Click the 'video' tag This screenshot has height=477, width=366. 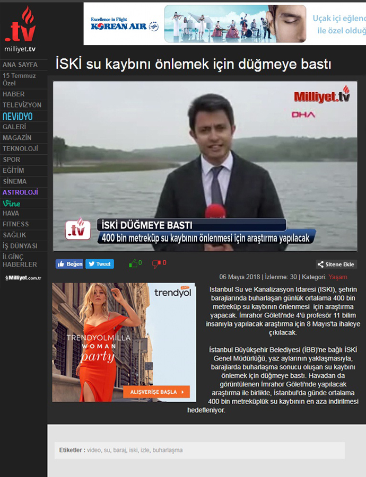pos(94,450)
